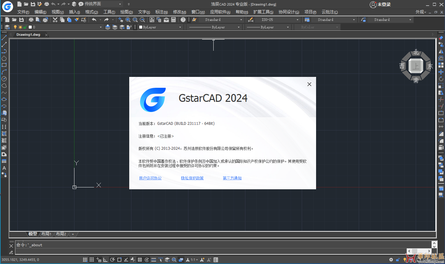Select the Ellipse draw tool
Viewport: 445px width, 264px height.
click(x=4, y=99)
